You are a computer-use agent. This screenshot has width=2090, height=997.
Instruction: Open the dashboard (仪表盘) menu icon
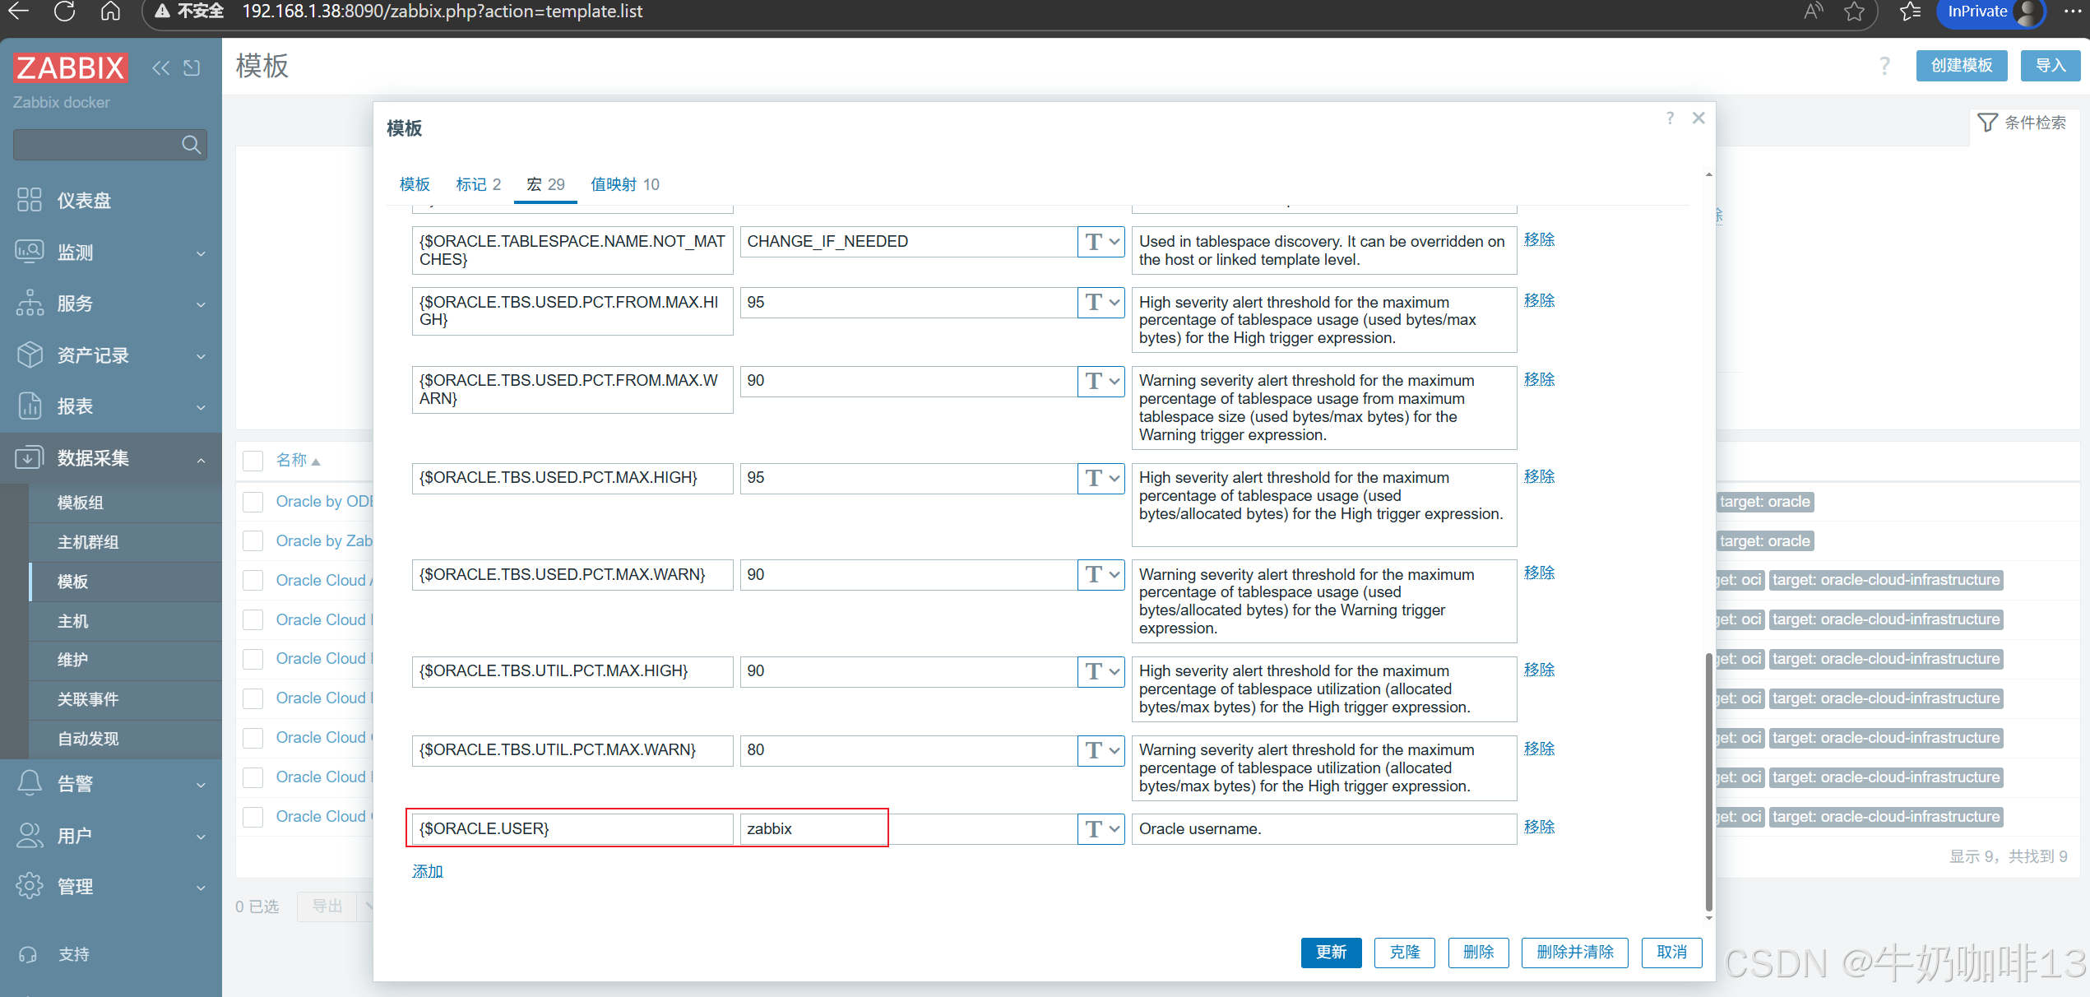coord(30,200)
